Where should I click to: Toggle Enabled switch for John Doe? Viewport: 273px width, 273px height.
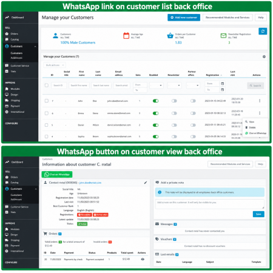point(155,101)
